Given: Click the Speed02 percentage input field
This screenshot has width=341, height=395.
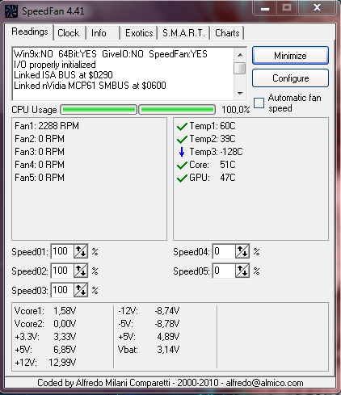Looking at the screenshot, I should [x=62, y=271].
